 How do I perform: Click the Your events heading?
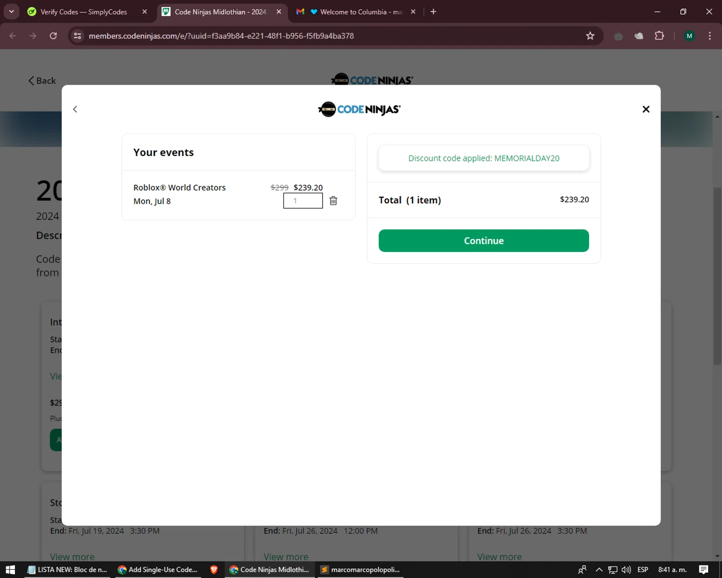[x=164, y=153]
